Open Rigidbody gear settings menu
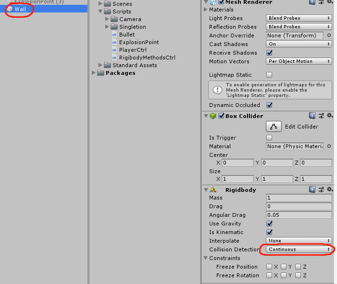The image size is (337, 284). pyautogui.click(x=330, y=189)
